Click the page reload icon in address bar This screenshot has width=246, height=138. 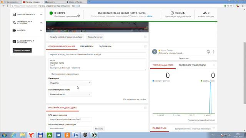[x=12, y=6]
